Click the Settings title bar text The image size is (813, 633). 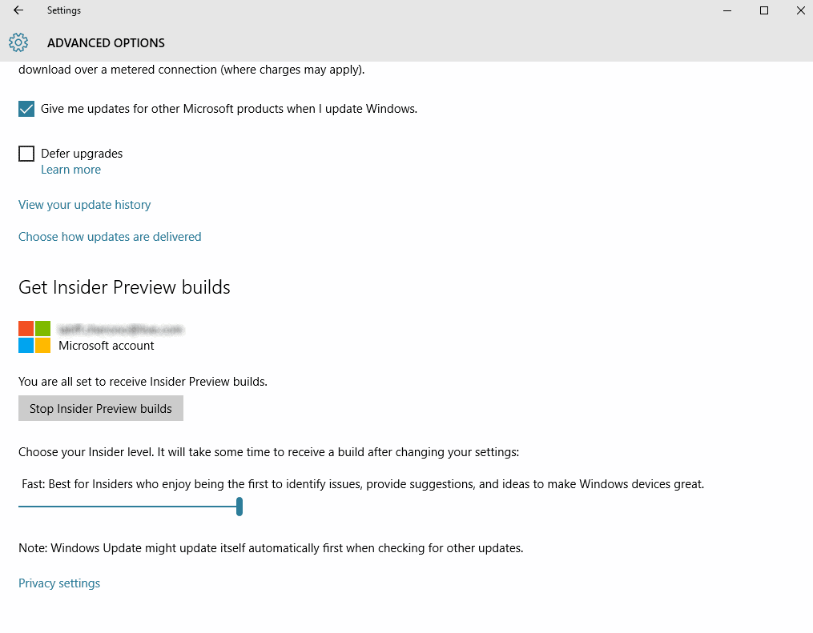pos(64,10)
